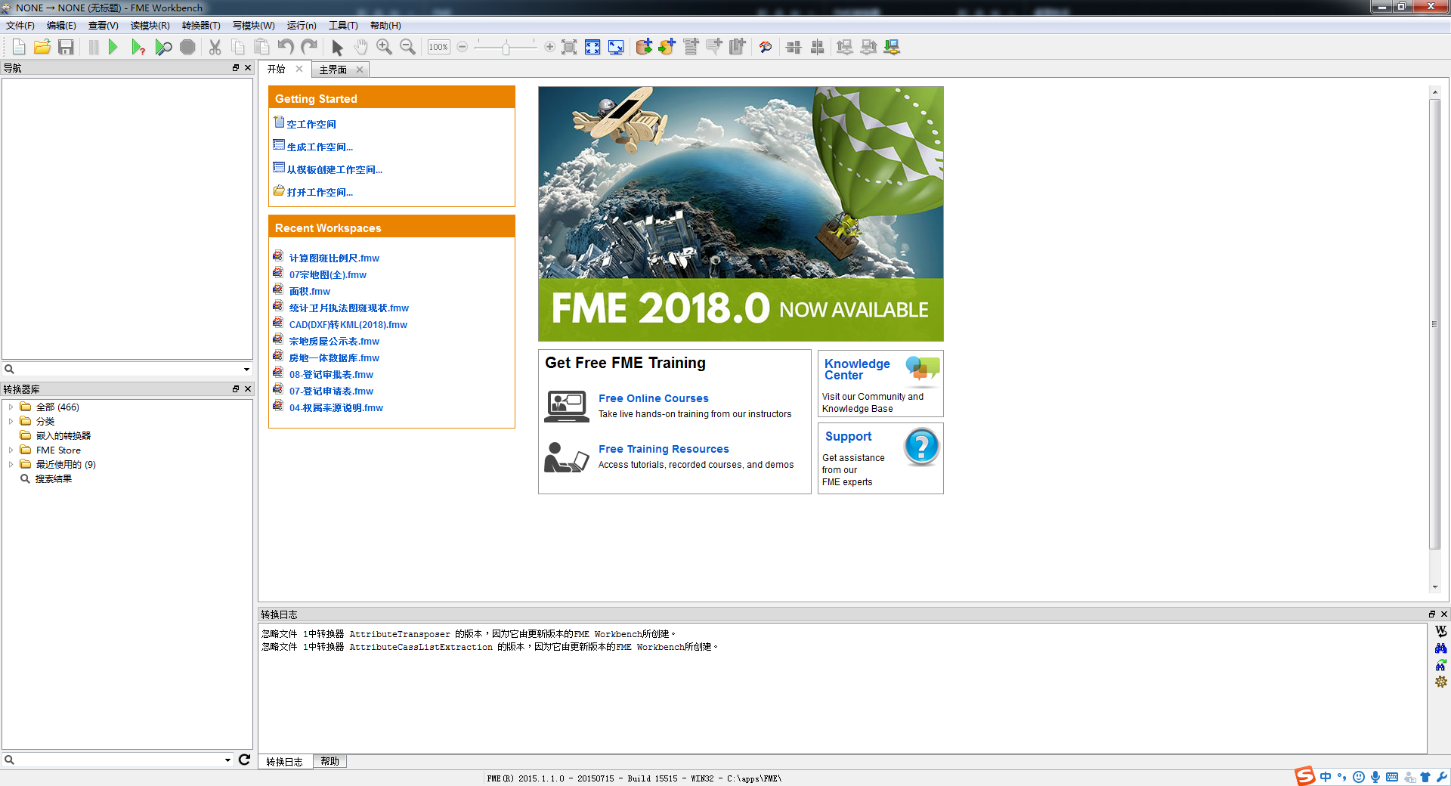Click the add writer icon
This screenshot has height=786, width=1451.
667,47
